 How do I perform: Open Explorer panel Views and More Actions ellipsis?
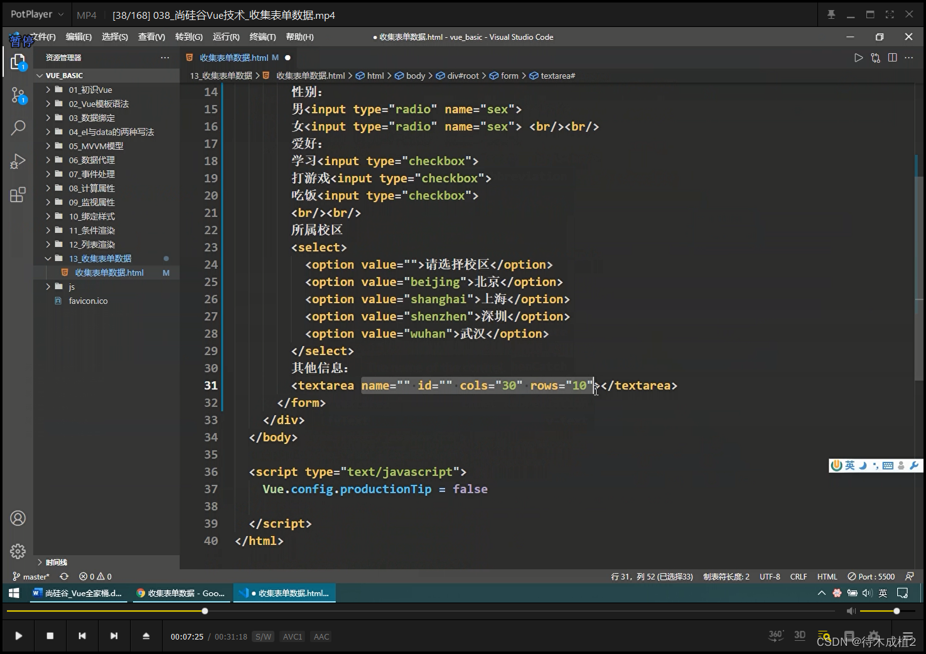pos(165,58)
